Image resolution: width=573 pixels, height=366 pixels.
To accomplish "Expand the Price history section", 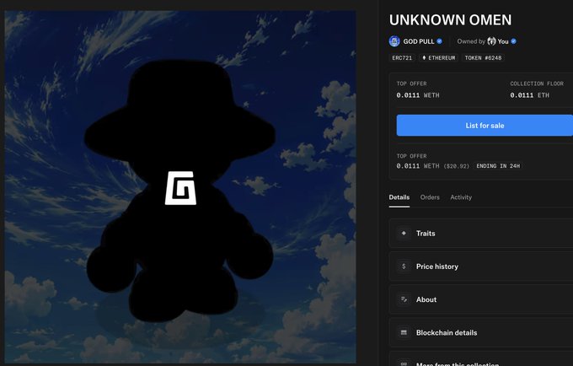I will pos(481,266).
